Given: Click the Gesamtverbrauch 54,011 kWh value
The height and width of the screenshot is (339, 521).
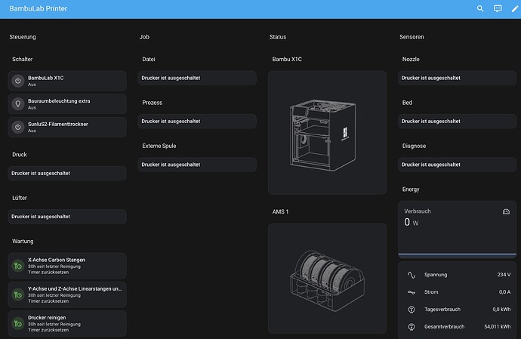Looking at the screenshot, I should click(498, 327).
